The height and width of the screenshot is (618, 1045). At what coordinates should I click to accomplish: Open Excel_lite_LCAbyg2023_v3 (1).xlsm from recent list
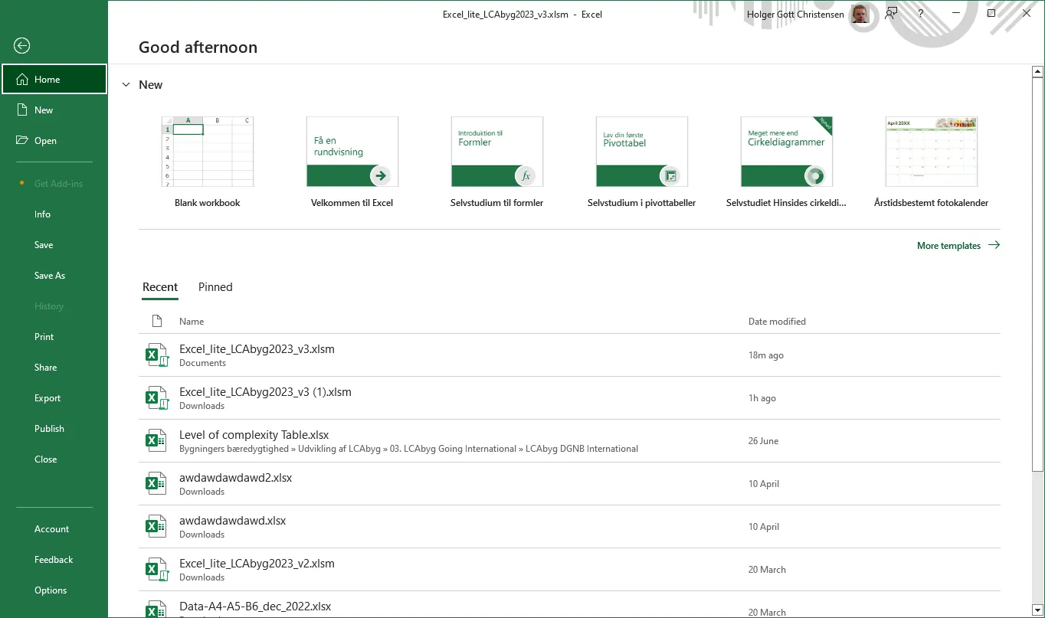(x=571, y=398)
